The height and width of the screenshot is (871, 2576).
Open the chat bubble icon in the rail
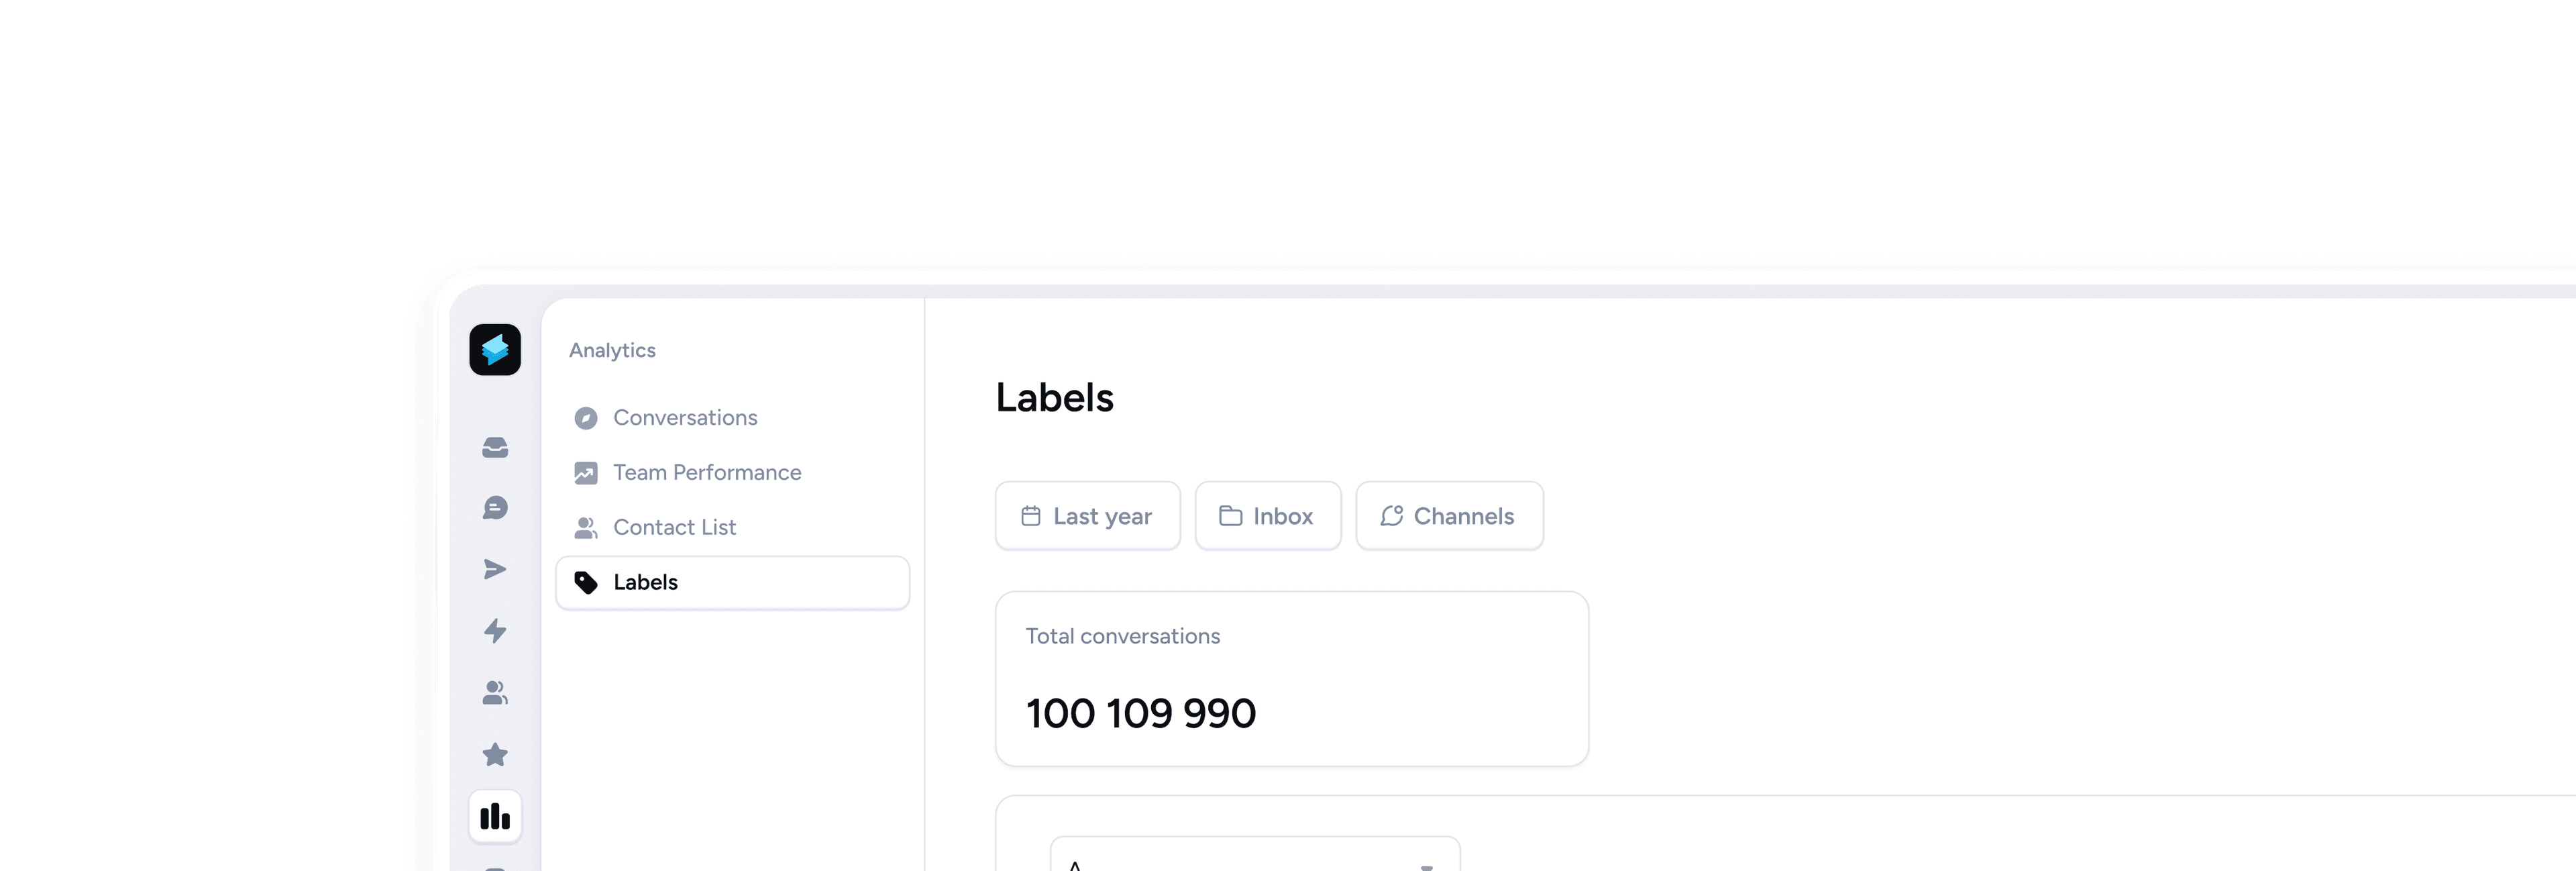click(495, 508)
